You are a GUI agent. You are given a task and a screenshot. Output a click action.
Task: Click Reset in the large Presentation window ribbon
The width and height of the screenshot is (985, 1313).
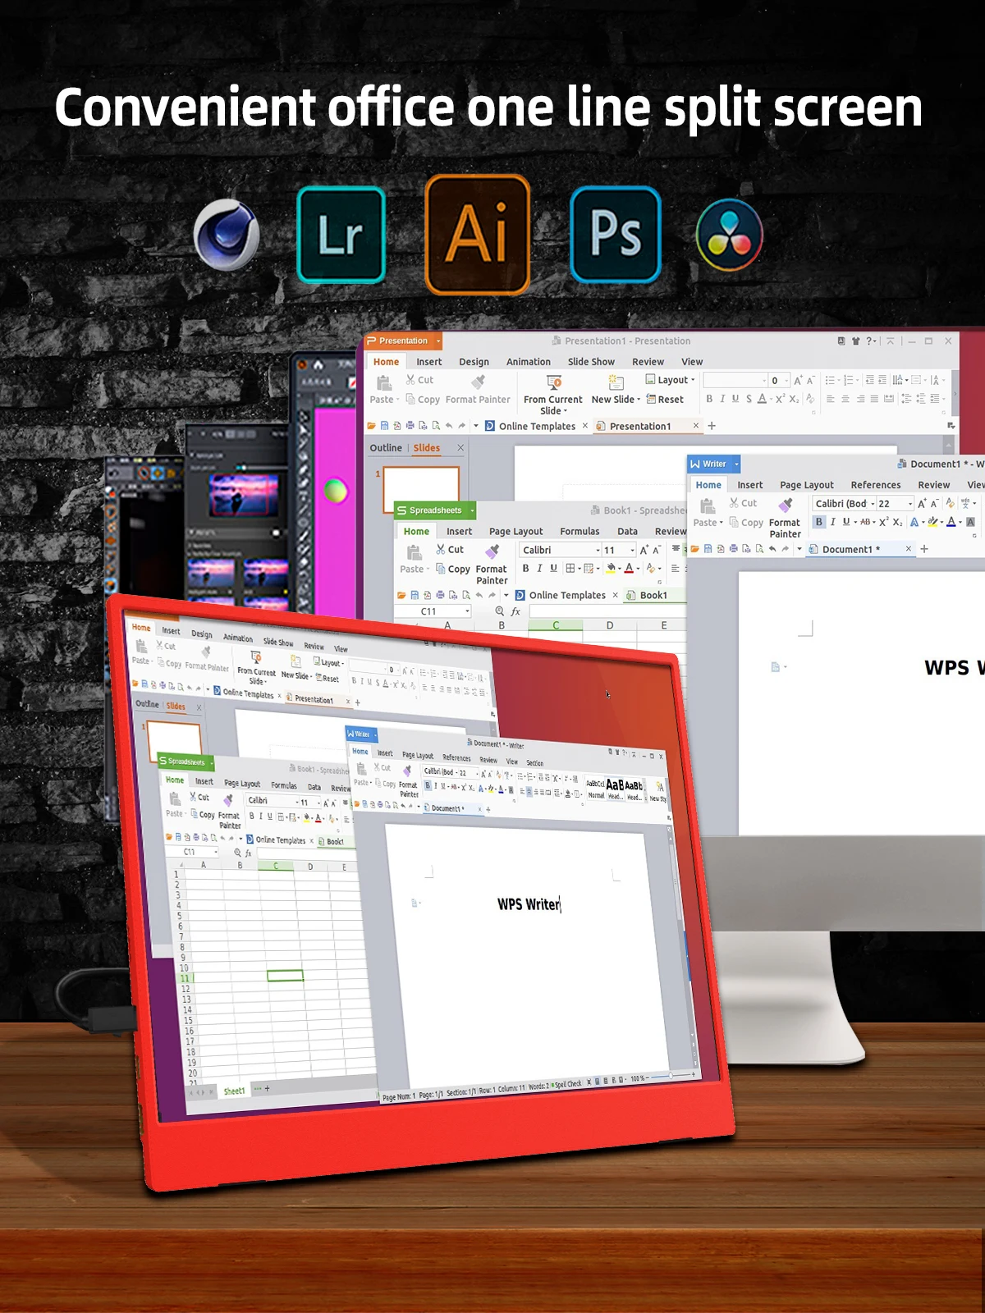coord(666,400)
